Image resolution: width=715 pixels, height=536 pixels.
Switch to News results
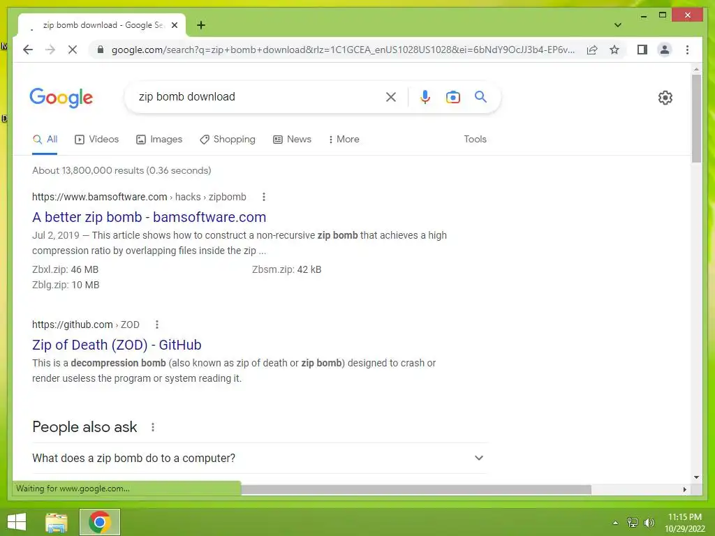coord(293,140)
